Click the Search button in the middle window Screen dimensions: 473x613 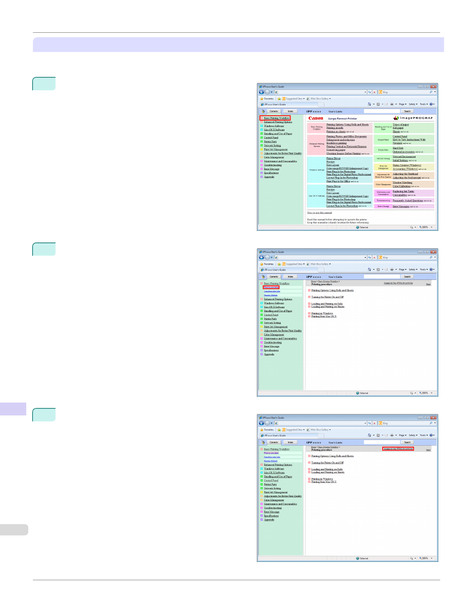408,276
